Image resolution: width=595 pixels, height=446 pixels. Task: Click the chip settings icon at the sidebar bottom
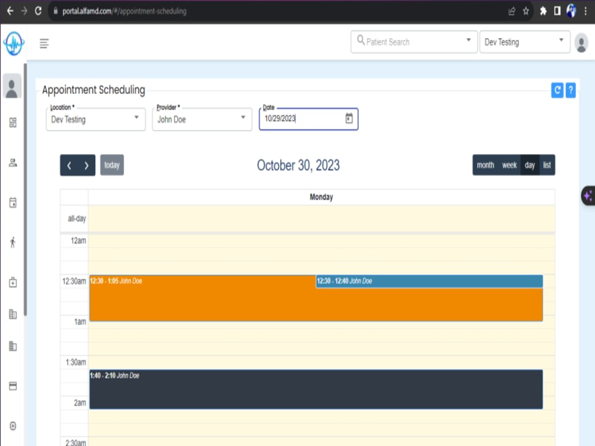click(x=13, y=426)
